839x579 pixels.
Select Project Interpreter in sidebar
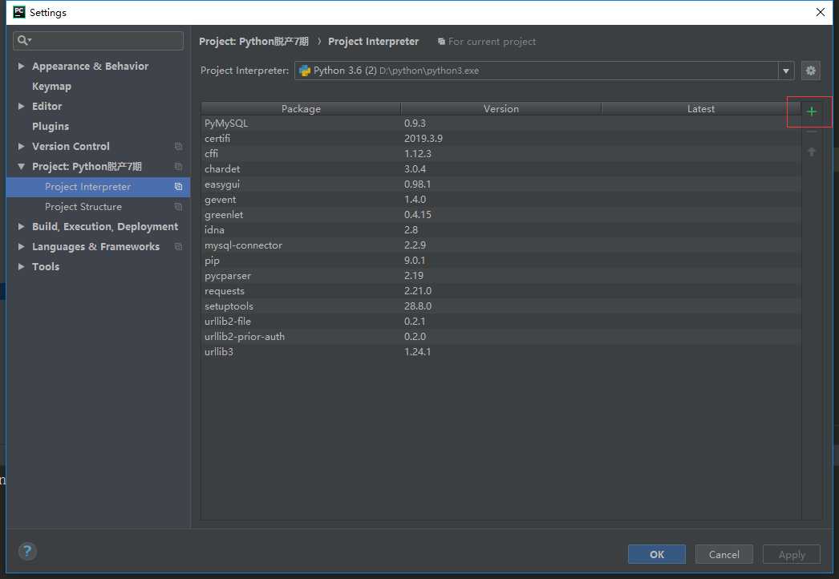pos(98,187)
